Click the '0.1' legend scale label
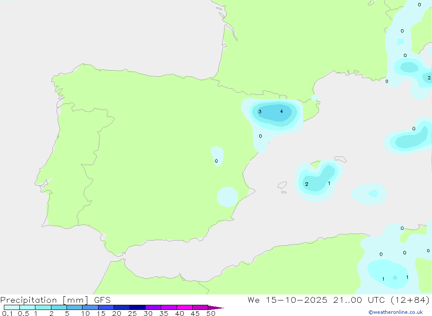Screen dimensions: 432x316 click(7, 313)
